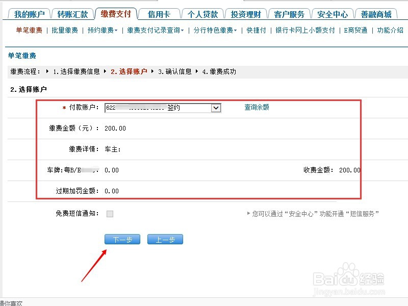The width and height of the screenshot is (408, 306).
Task: Select 单笔缴费 (Single Payment) menu item
Action: 28,31
